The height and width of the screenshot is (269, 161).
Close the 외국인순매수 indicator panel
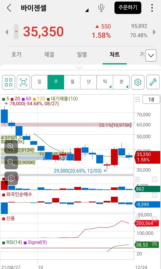155,195
